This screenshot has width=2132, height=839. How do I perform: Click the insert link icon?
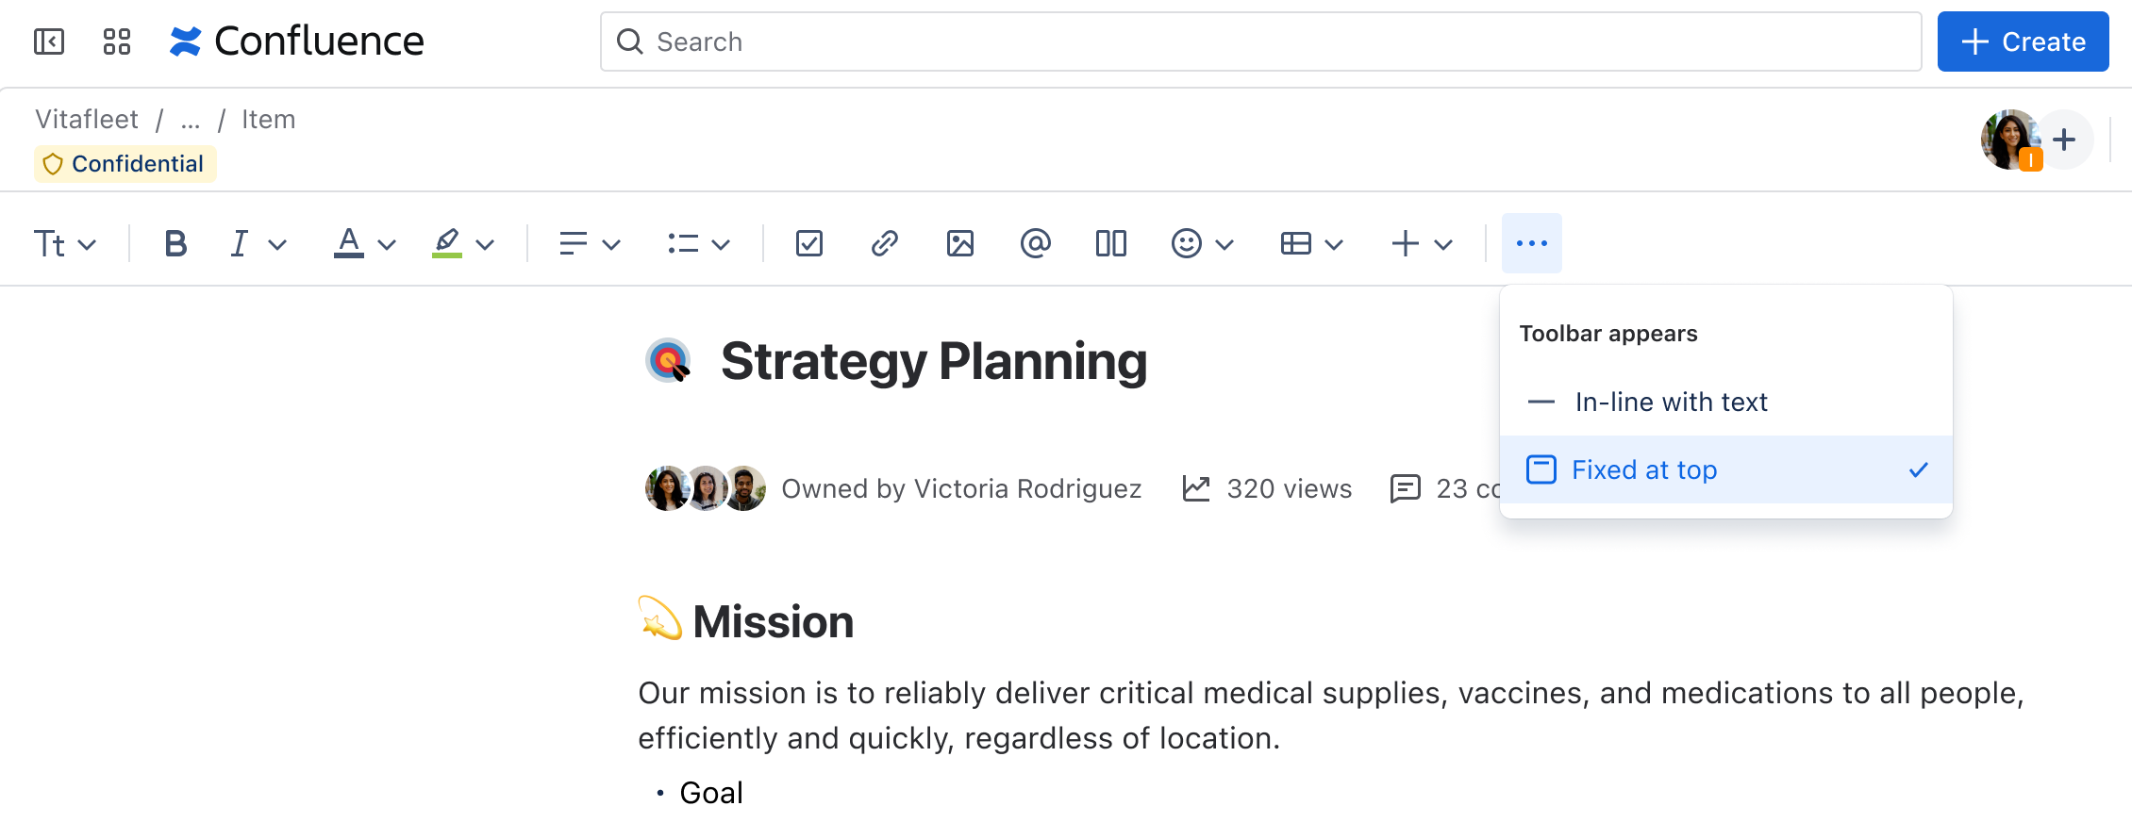[884, 244]
